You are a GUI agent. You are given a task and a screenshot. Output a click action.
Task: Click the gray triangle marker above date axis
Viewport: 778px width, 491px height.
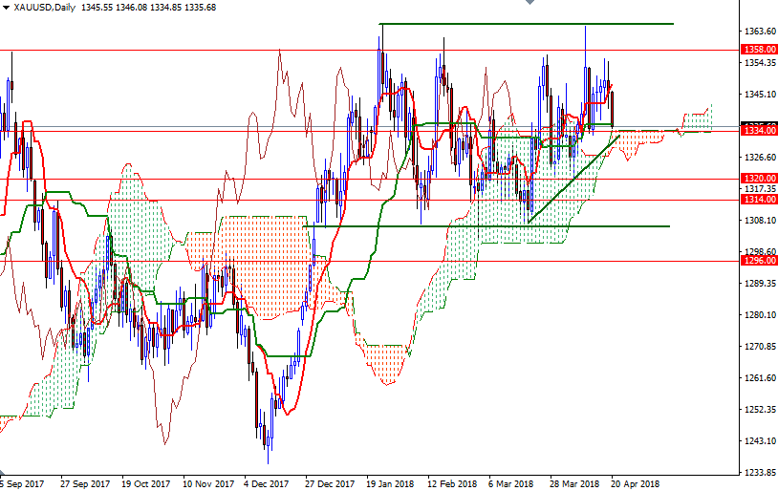point(3,472)
